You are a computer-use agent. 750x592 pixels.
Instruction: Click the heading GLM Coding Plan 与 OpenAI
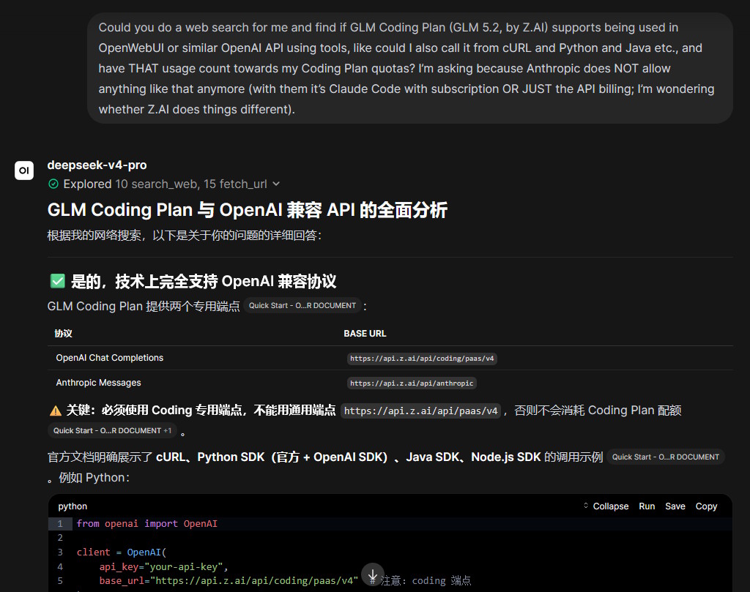(x=248, y=210)
